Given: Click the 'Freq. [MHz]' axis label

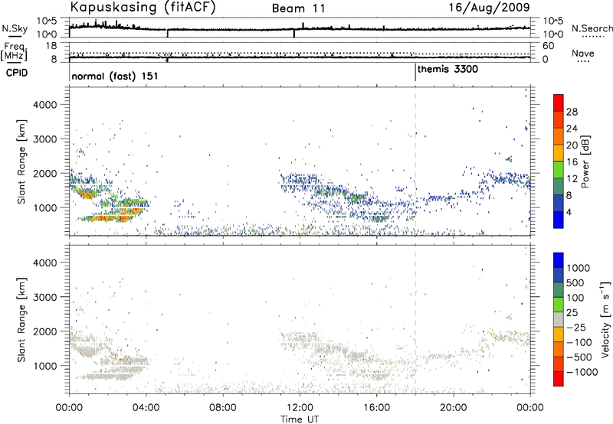Looking at the screenshot, I should 14,51.
